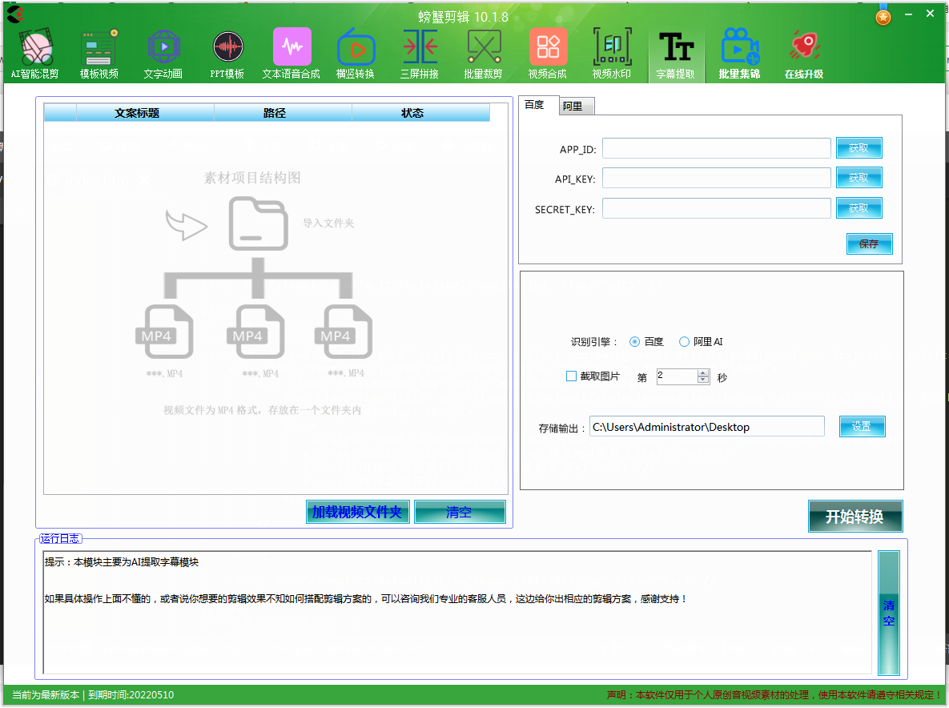Viewport: 949px width, 708px height.
Task: Click 加载视频文件夹 to load videos
Action: 357,511
